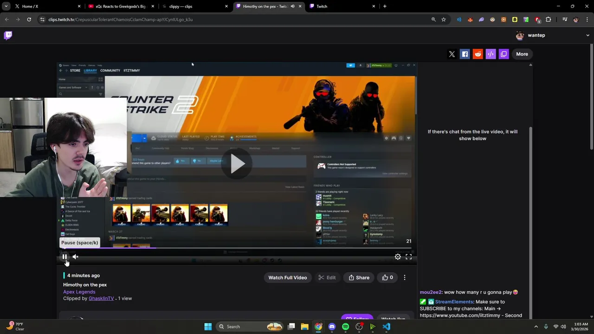This screenshot has height=334, width=594.
Task: Open File Explorer from the taskbar
Action: 304,327
